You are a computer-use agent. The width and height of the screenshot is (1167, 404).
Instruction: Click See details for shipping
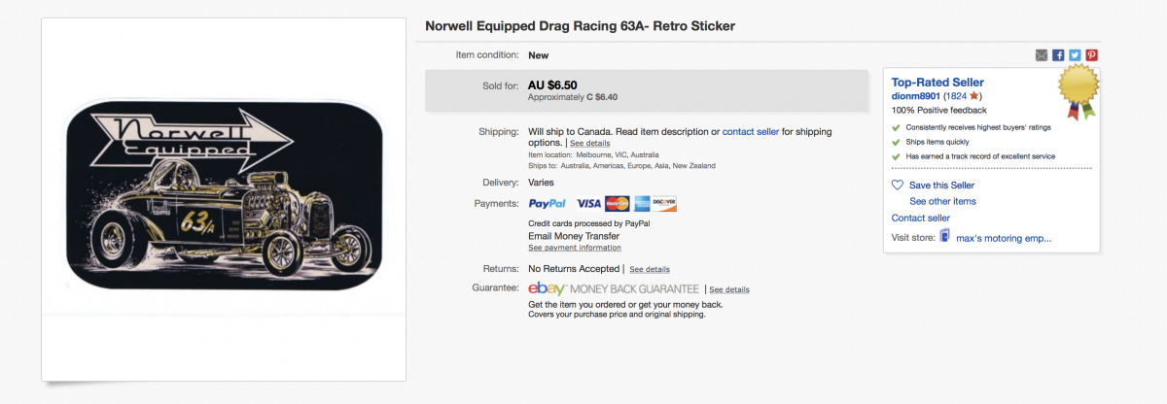click(x=590, y=144)
